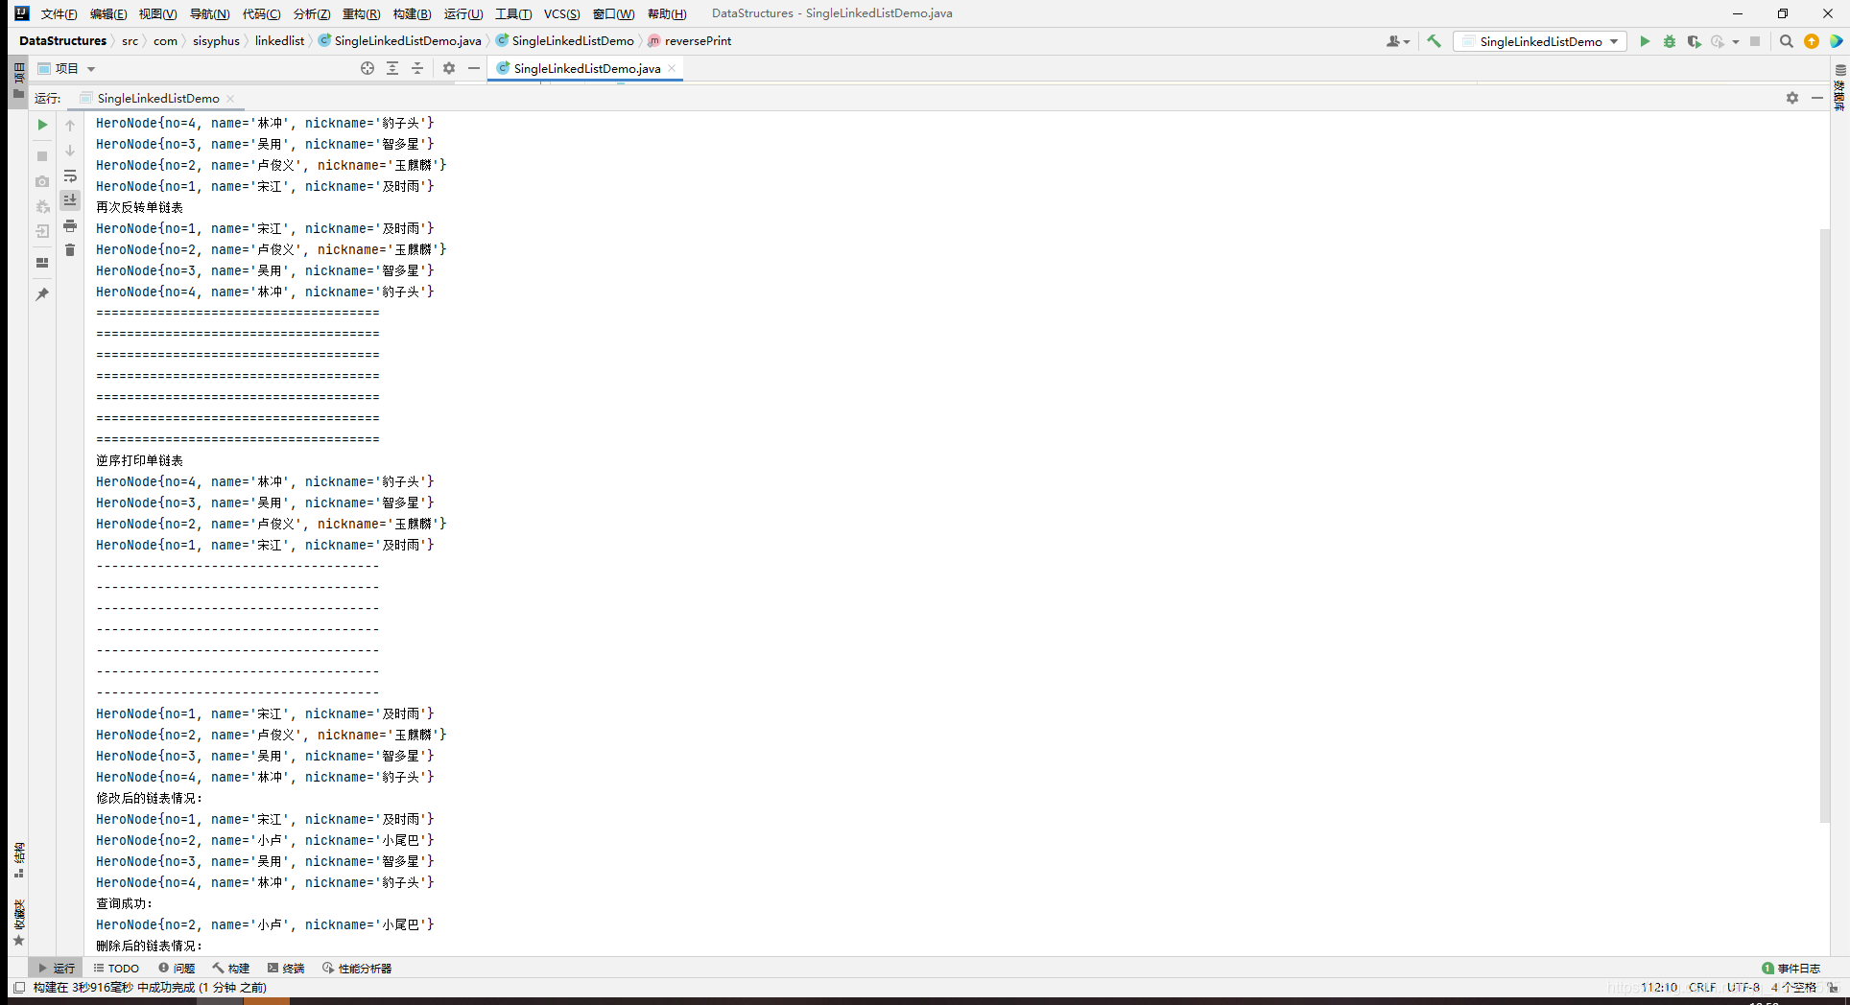1850x1005 pixels.
Task: Click the print icon in the console toolbar
Action: [70, 225]
